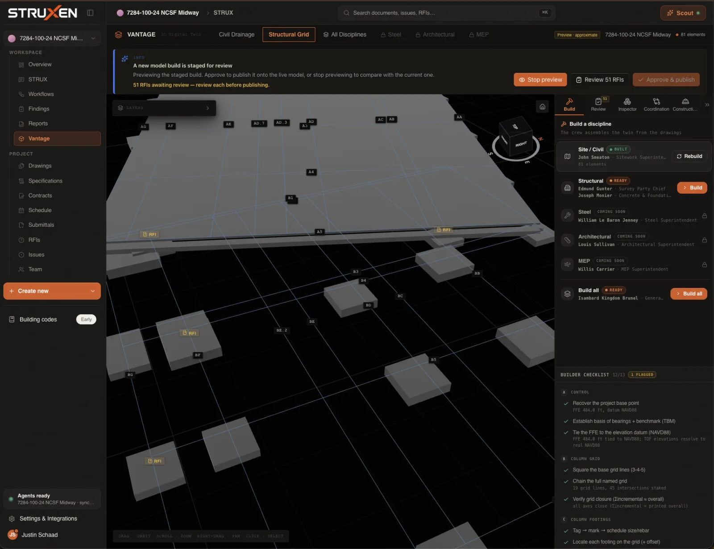The width and height of the screenshot is (714, 549).
Task: Toggle checklist item Tie the FFE to elevation datum
Action: tap(566, 433)
